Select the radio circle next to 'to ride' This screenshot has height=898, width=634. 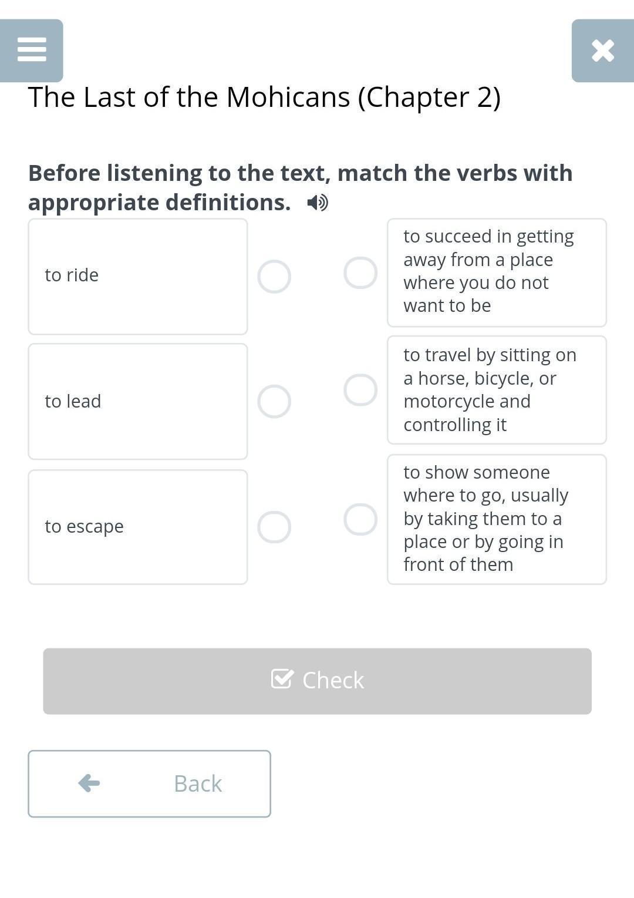click(274, 277)
